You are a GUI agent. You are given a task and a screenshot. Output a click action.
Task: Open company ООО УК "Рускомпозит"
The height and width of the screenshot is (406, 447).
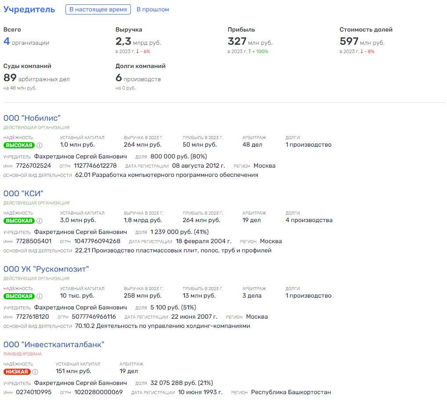pos(46,269)
